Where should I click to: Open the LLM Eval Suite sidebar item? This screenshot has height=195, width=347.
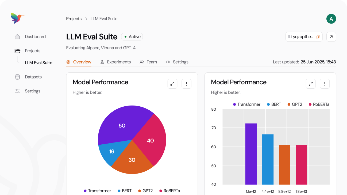[x=38, y=63]
